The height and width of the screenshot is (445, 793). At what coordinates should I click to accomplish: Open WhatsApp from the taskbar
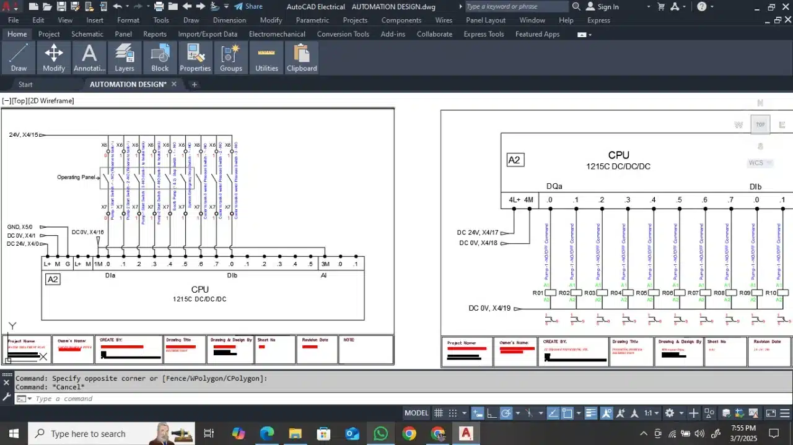(x=380, y=433)
